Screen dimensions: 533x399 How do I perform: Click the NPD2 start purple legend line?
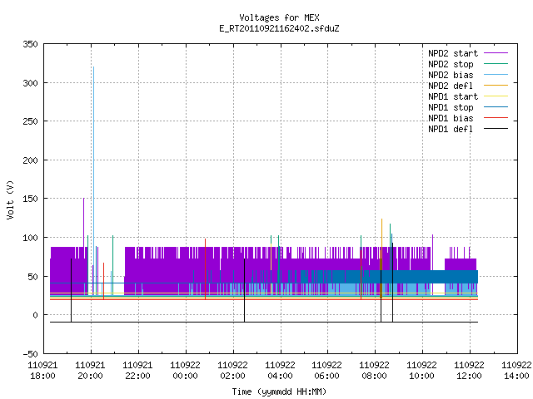coord(496,53)
